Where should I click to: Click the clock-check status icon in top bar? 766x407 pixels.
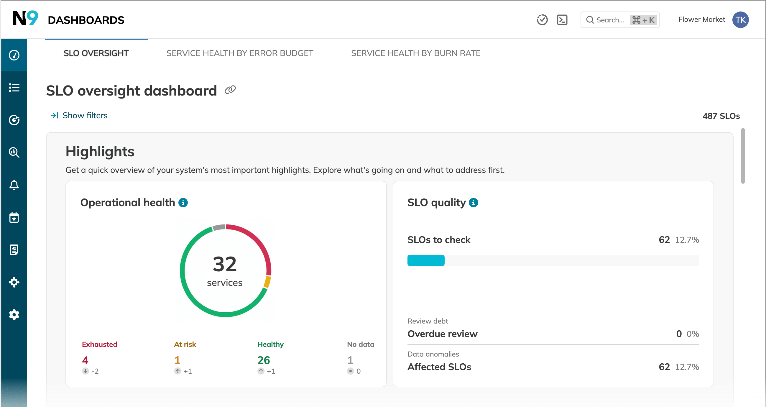(542, 20)
